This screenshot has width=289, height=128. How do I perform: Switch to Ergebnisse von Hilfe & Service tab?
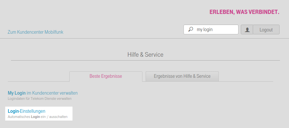point(182,76)
